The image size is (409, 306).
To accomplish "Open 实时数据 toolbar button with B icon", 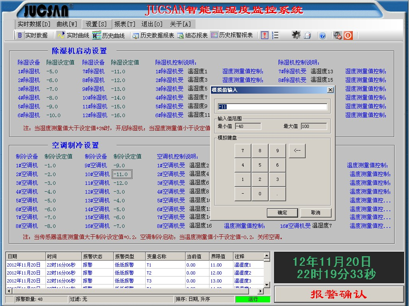I will coord(32,35).
